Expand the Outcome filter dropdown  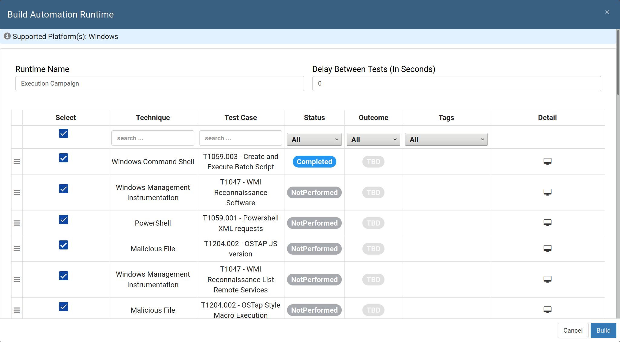tap(373, 139)
